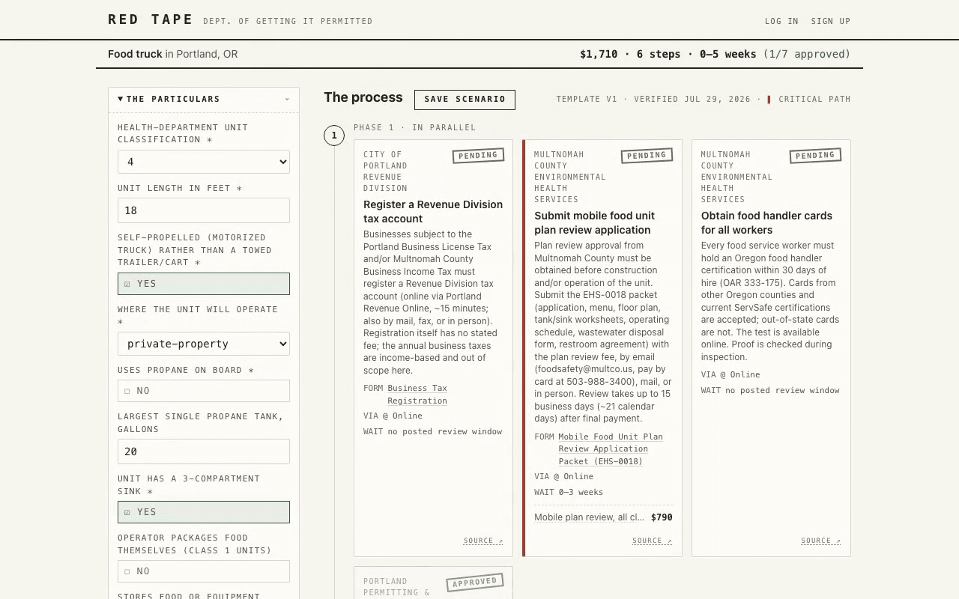Image resolution: width=959 pixels, height=599 pixels.
Task: Open SOURCE link on food handler cards card
Action: tap(820, 541)
